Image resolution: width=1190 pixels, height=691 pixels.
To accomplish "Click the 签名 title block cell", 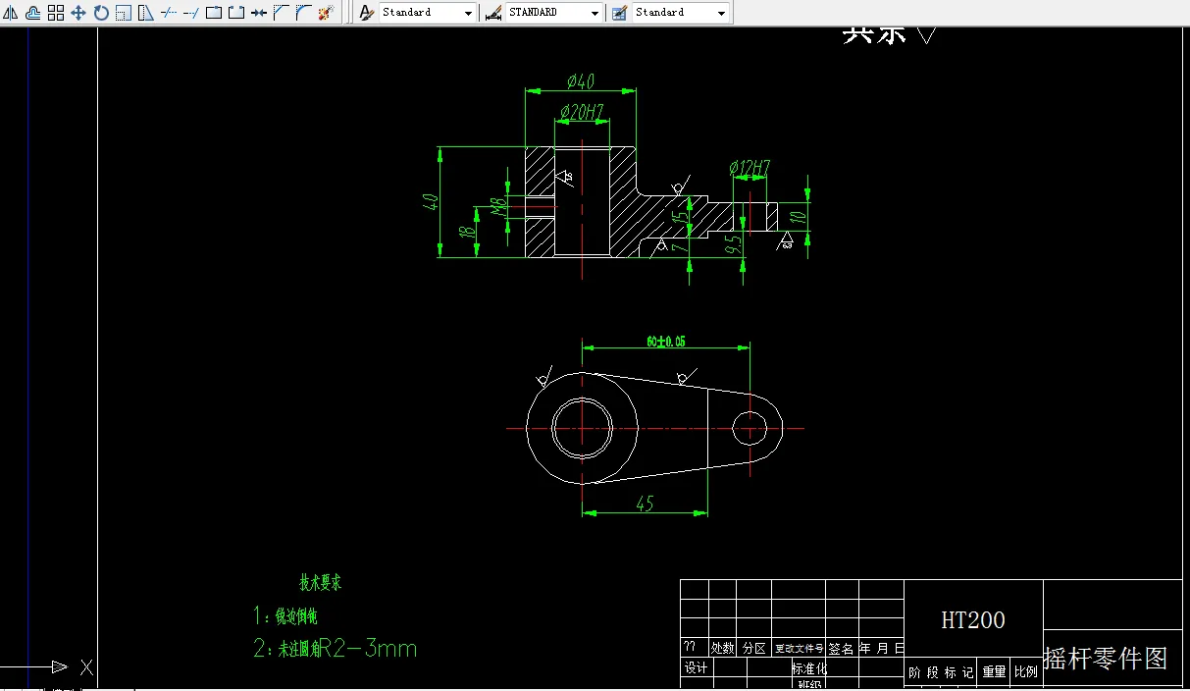I will 842,649.
